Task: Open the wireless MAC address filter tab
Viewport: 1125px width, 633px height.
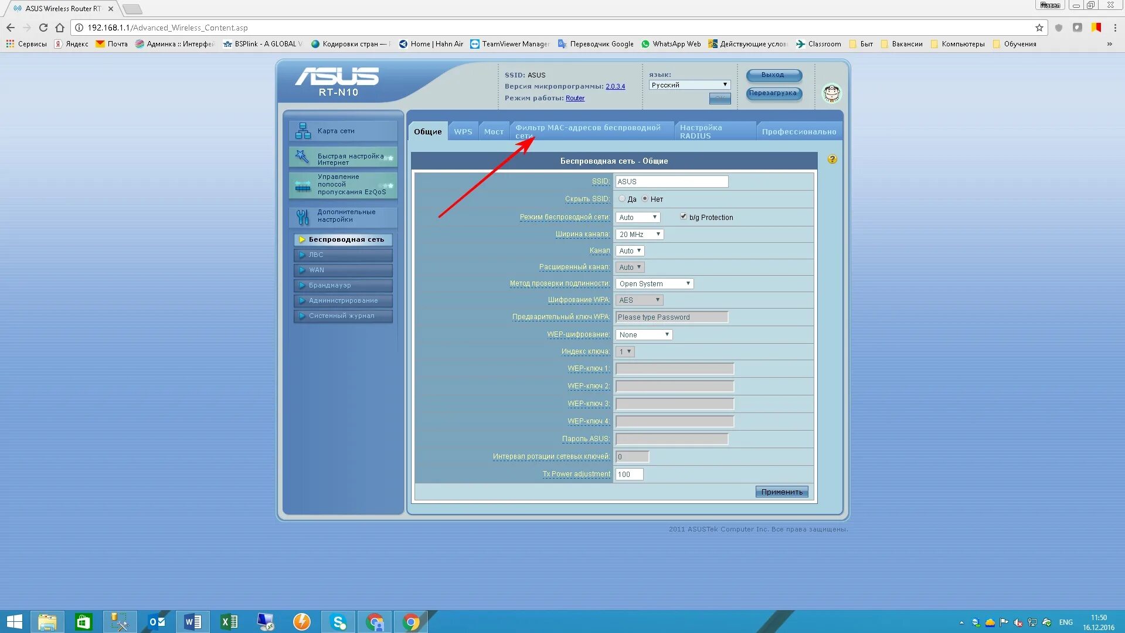Action: tap(592, 131)
